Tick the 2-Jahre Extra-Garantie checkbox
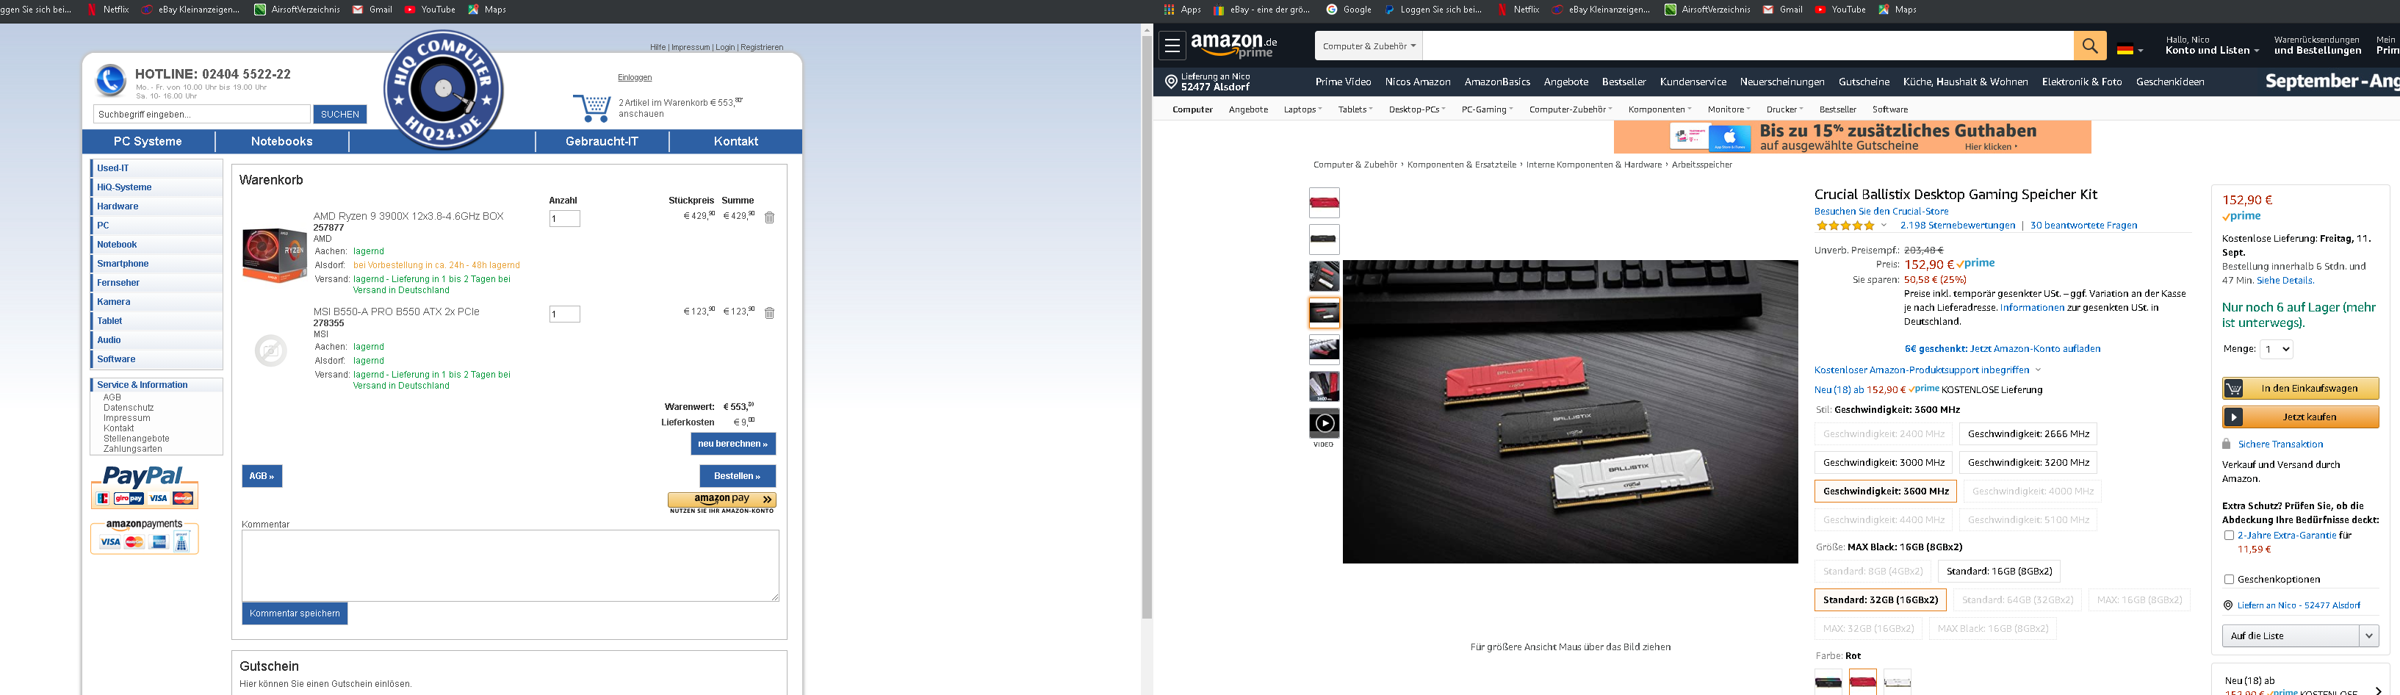Viewport: 2400px width, 695px height. point(2229,536)
